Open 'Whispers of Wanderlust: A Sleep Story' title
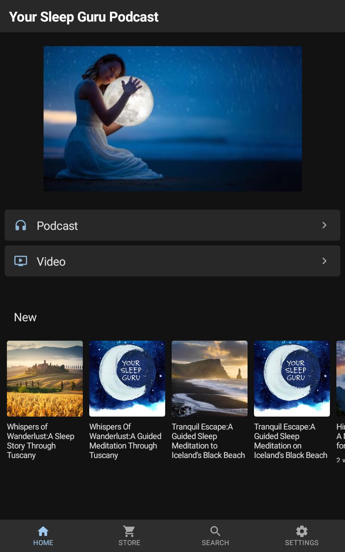 click(x=41, y=441)
